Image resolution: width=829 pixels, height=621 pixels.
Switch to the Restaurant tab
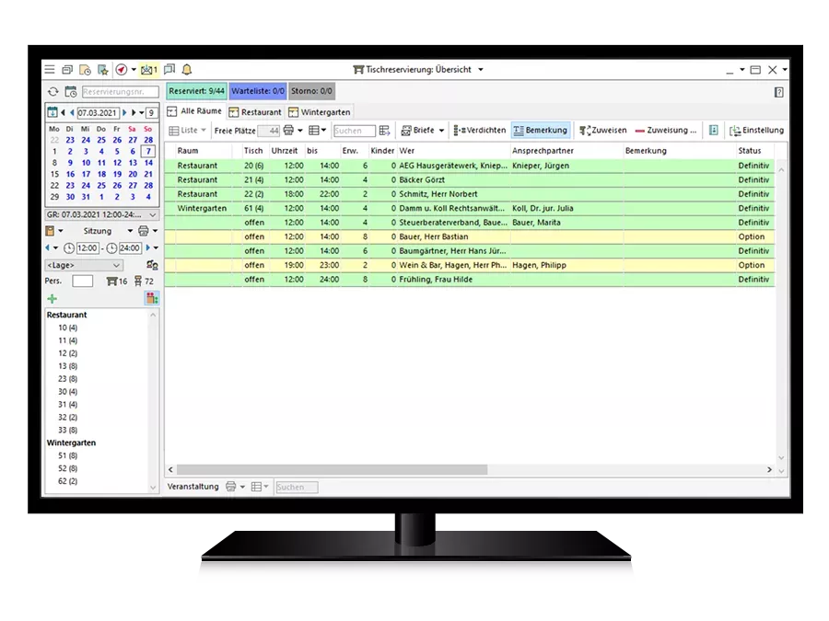255,112
